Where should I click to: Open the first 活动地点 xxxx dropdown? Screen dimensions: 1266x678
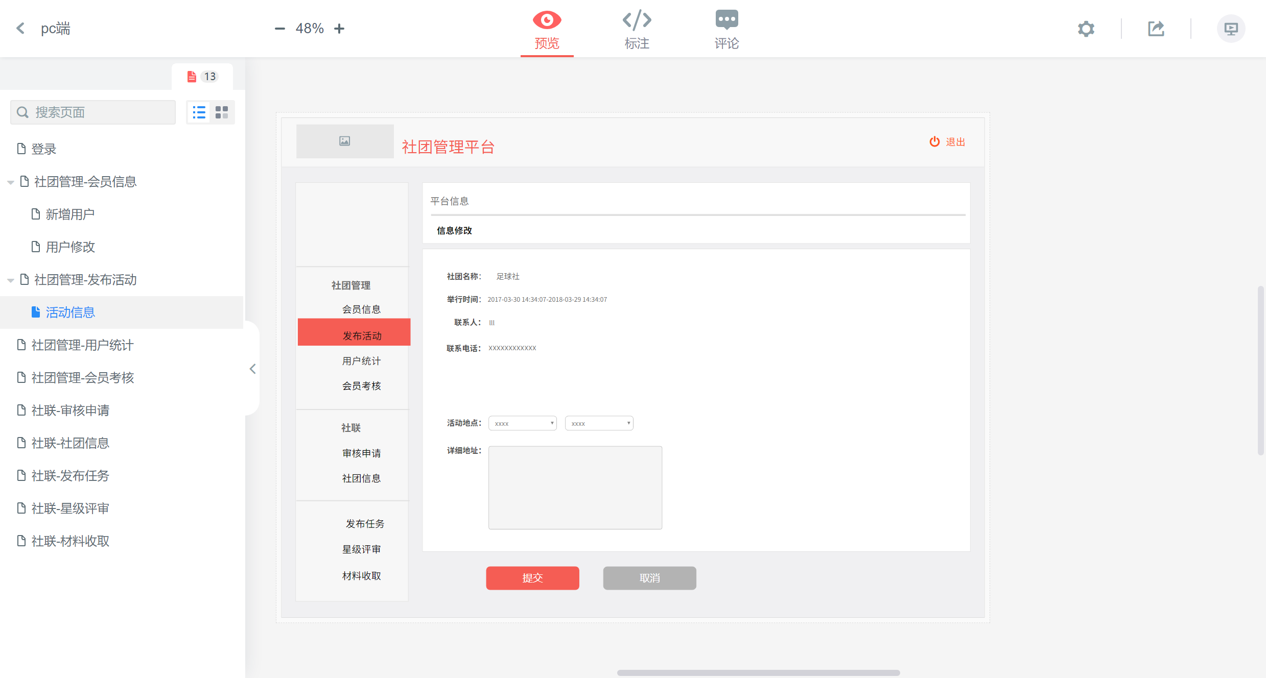(x=522, y=423)
